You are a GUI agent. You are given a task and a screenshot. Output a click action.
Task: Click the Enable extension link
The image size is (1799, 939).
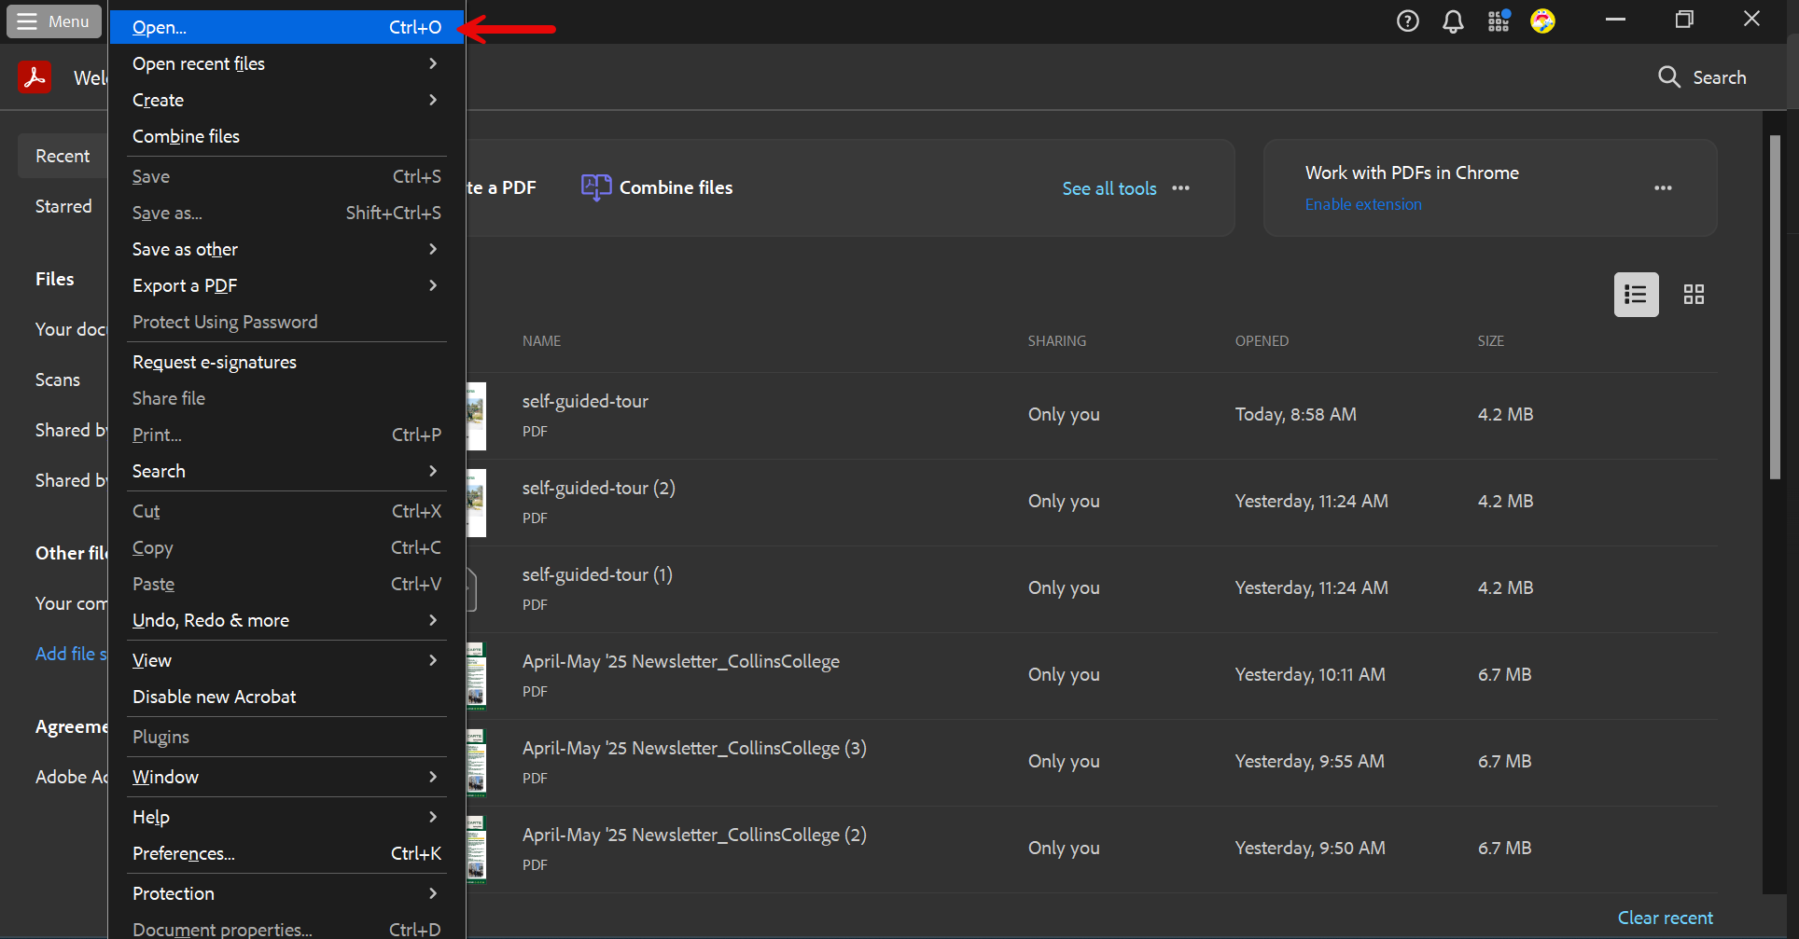pos(1362,204)
